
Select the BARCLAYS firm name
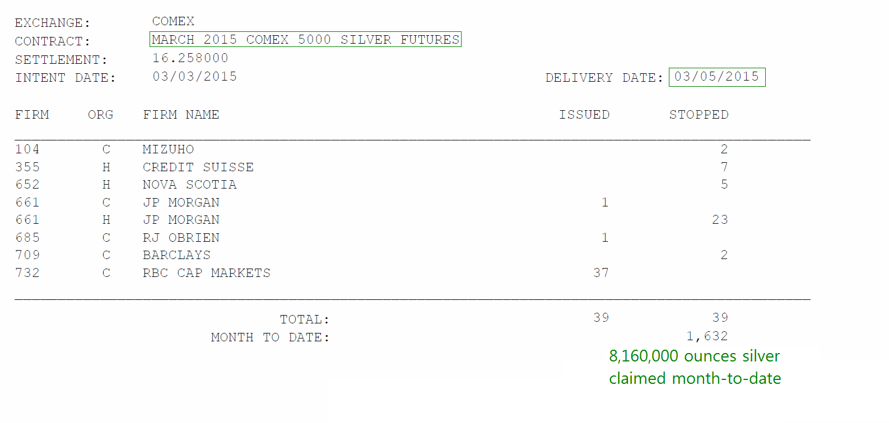coord(176,255)
